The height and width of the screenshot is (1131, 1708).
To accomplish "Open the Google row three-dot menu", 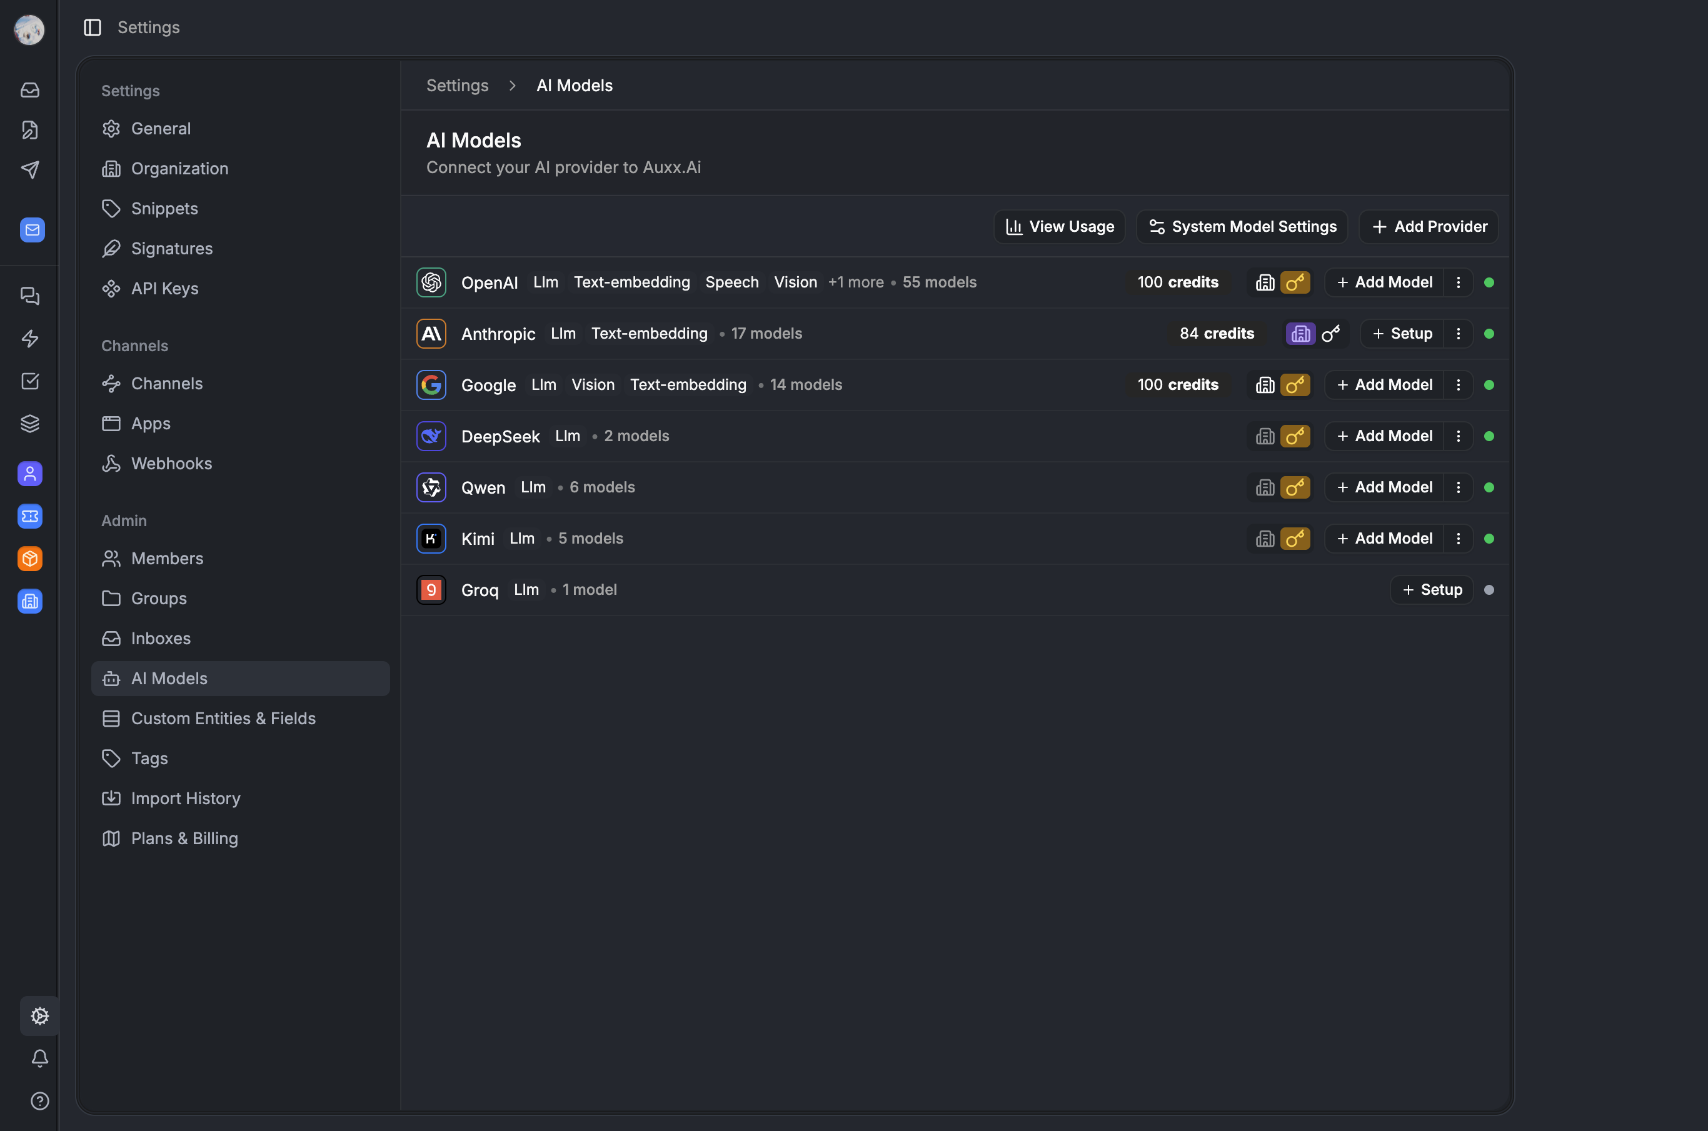I will pos(1459,384).
